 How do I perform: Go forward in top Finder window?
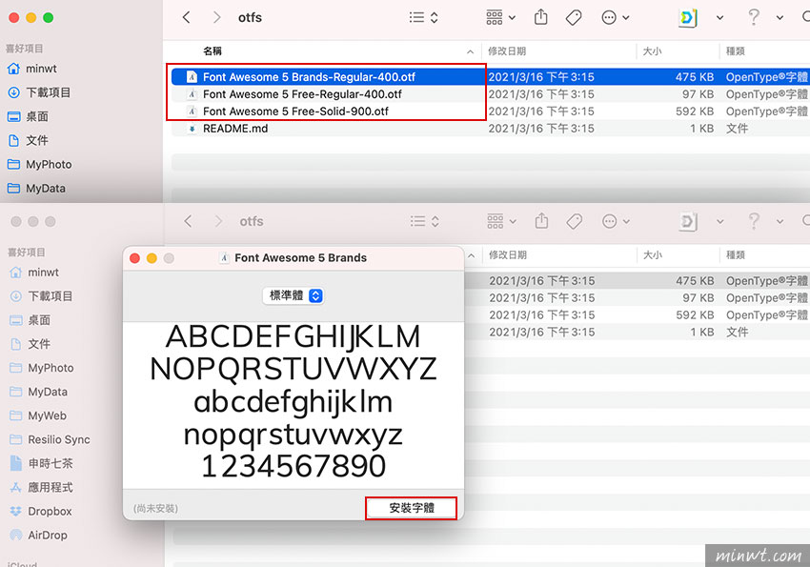click(x=216, y=17)
